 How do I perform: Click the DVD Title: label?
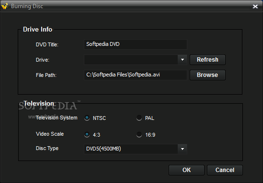click(47, 44)
